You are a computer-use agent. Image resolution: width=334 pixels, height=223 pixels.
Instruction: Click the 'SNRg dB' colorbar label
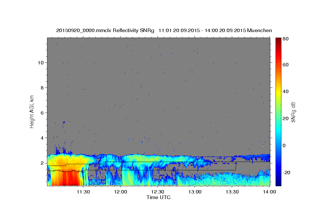293,112
